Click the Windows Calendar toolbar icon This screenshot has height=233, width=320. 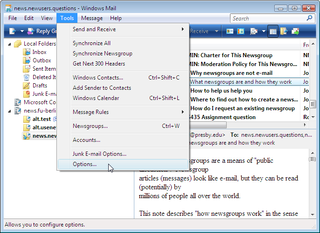[x=241, y=31]
